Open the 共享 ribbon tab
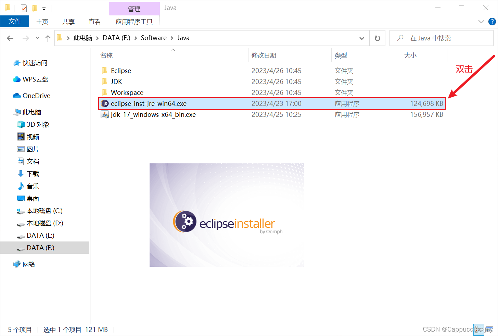Viewport: 498px width, 336px height. pos(68,22)
